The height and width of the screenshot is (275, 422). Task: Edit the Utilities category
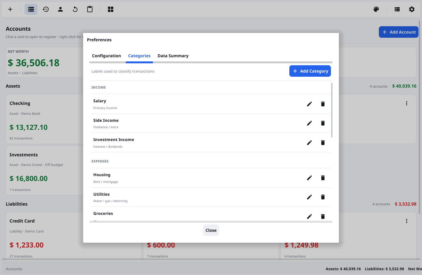pyautogui.click(x=309, y=197)
